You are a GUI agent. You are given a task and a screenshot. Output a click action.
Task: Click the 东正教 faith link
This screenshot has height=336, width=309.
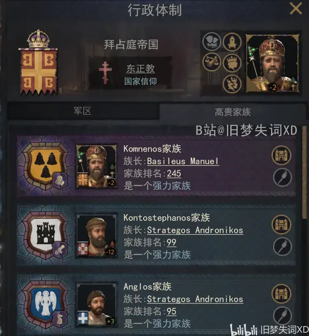coord(140,69)
